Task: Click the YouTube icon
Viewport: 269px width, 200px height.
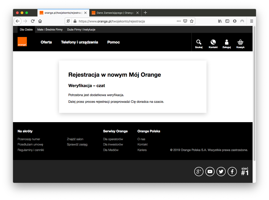Action: [210, 171]
